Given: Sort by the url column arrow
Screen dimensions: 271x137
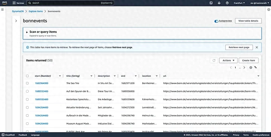Looking at the screenshot, I should tap(258, 76).
